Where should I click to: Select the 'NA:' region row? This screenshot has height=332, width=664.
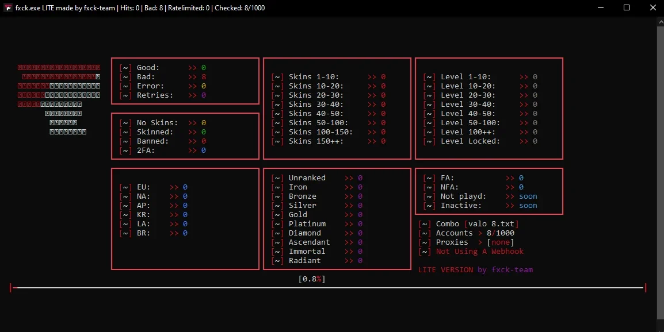pyautogui.click(x=153, y=196)
